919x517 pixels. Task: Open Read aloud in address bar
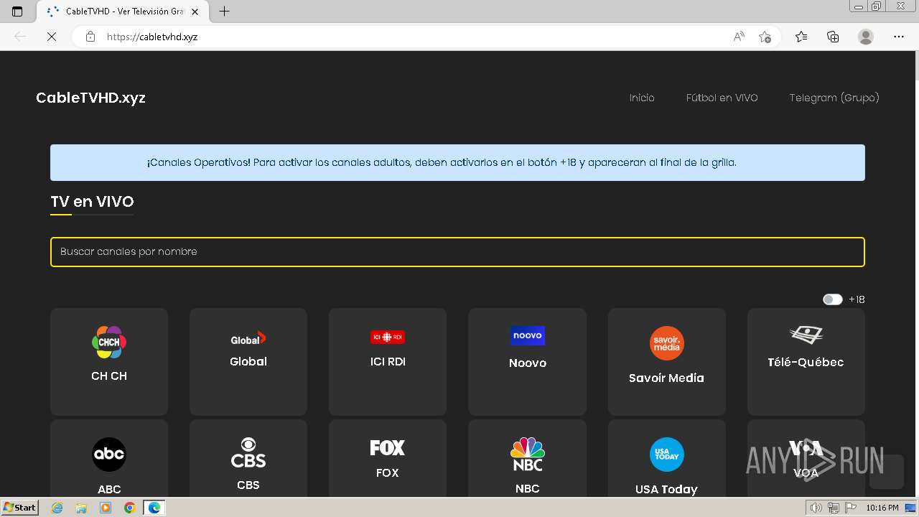tap(739, 37)
